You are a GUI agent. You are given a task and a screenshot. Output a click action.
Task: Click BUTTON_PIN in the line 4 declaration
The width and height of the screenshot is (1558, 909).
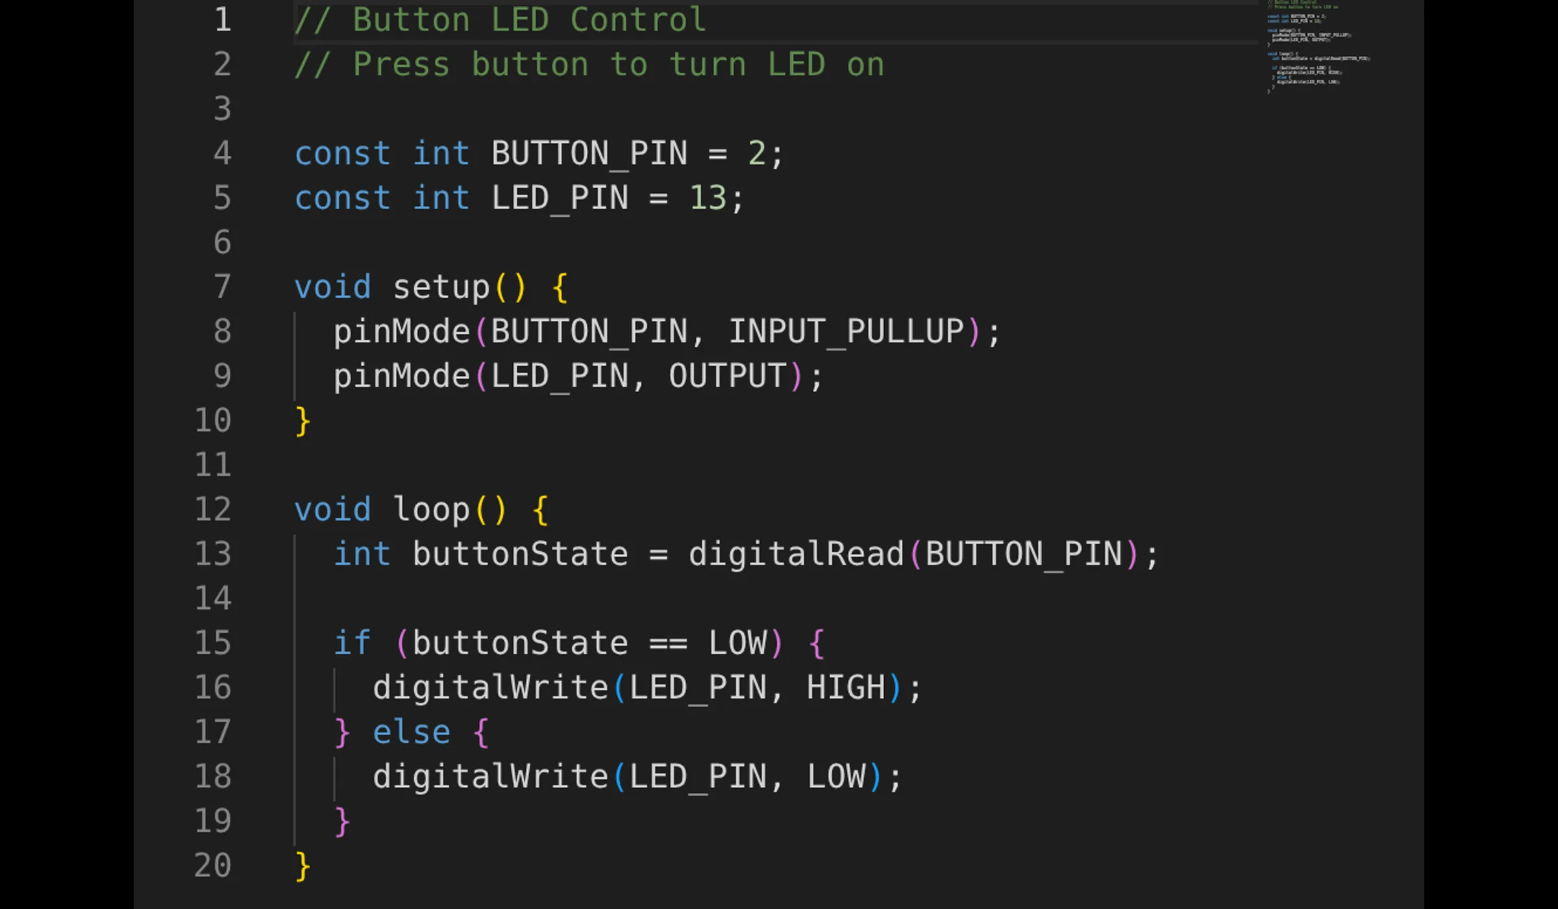tap(589, 155)
